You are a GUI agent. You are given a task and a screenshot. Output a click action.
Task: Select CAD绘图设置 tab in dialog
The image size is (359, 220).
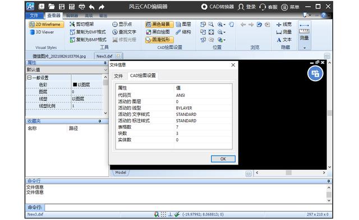142,76
